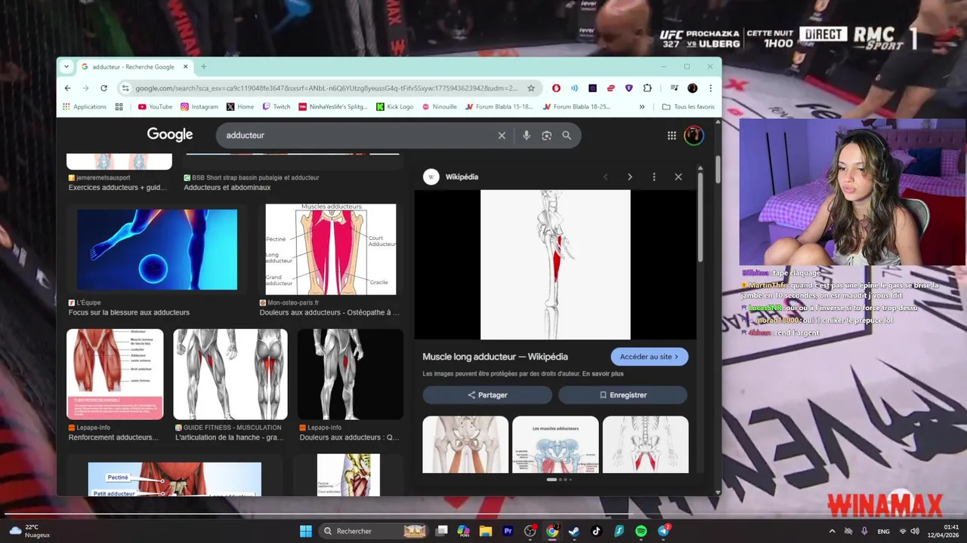Click the Partager button
Screen dimensions: 967x543
coord(487,395)
